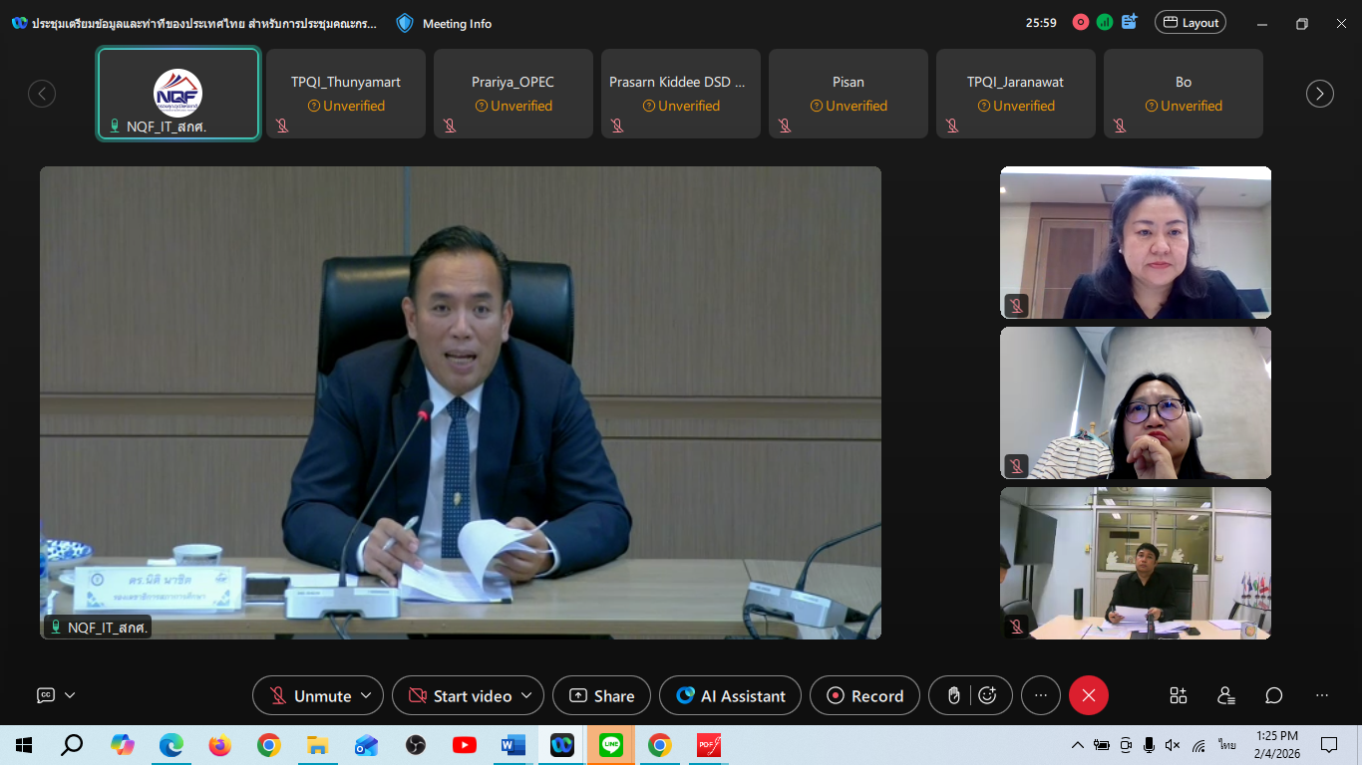This screenshot has height=765, width=1362.
Task: Open the participants panel icon
Action: click(x=1226, y=695)
